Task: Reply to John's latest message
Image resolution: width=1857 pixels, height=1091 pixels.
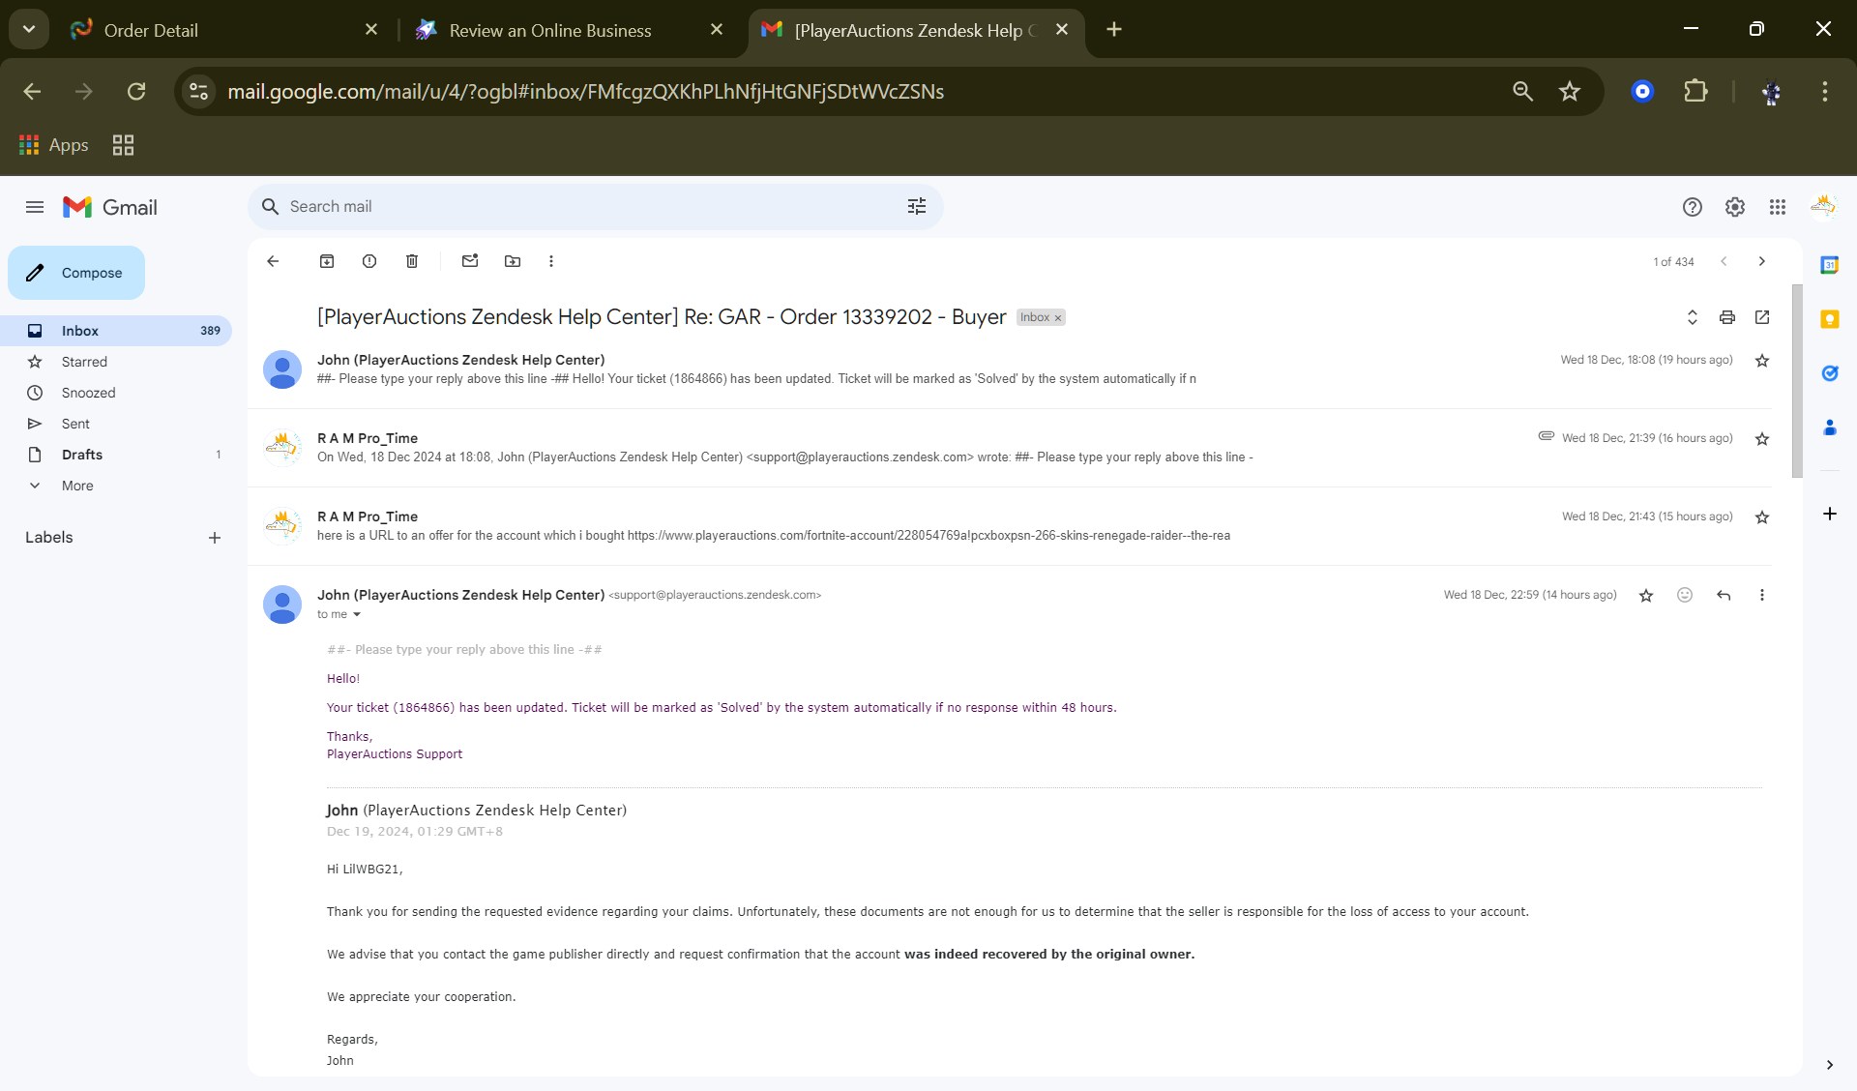Action: tap(1724, 595)
